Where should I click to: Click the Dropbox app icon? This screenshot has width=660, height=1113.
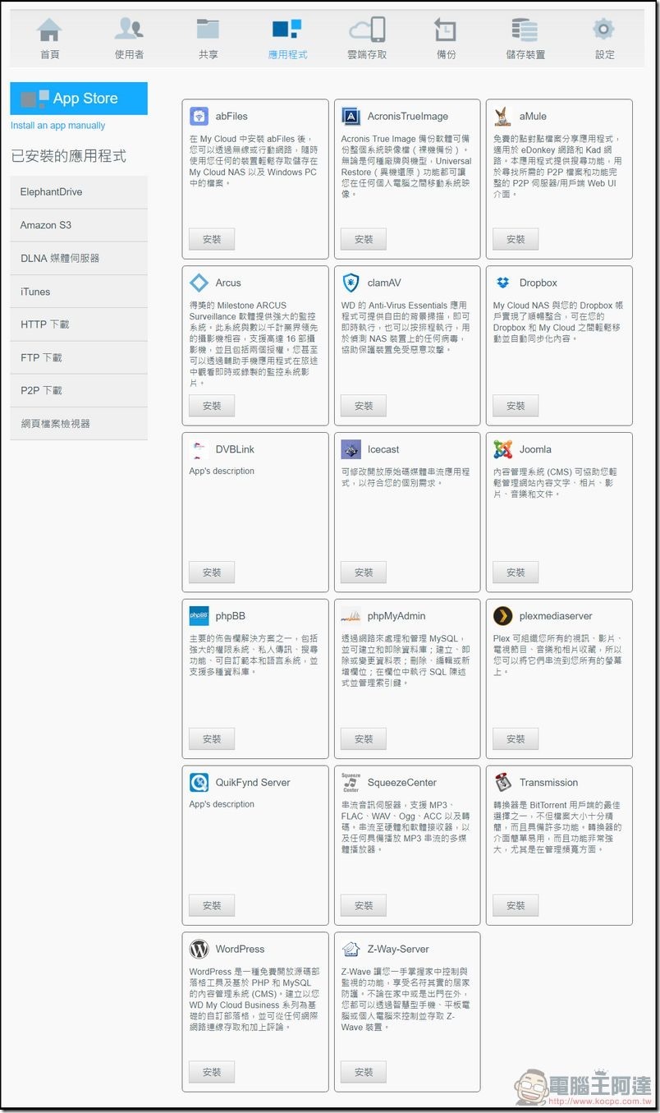point(503,283)
